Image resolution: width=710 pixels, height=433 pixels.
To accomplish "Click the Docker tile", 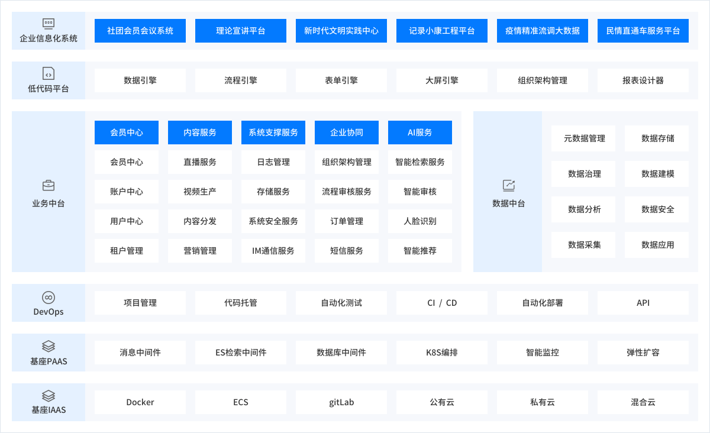I will tap(140, 402).
